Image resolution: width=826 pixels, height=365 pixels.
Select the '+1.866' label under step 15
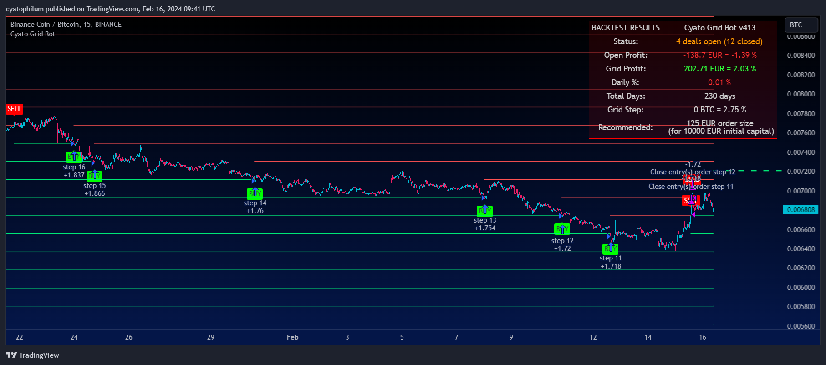tap(95, 193)
